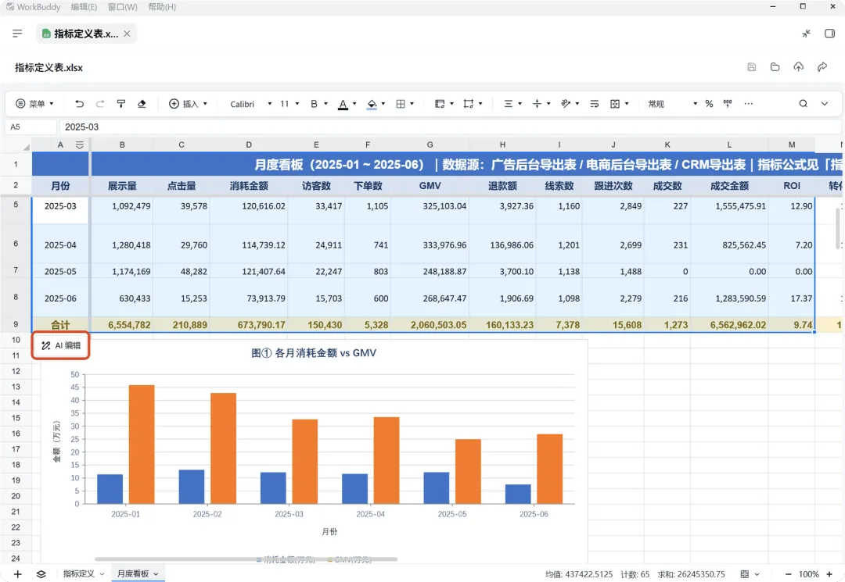Toggle percent number format
Screen dimensions: 845x582
pyautogui.click(x=709, y=104)
